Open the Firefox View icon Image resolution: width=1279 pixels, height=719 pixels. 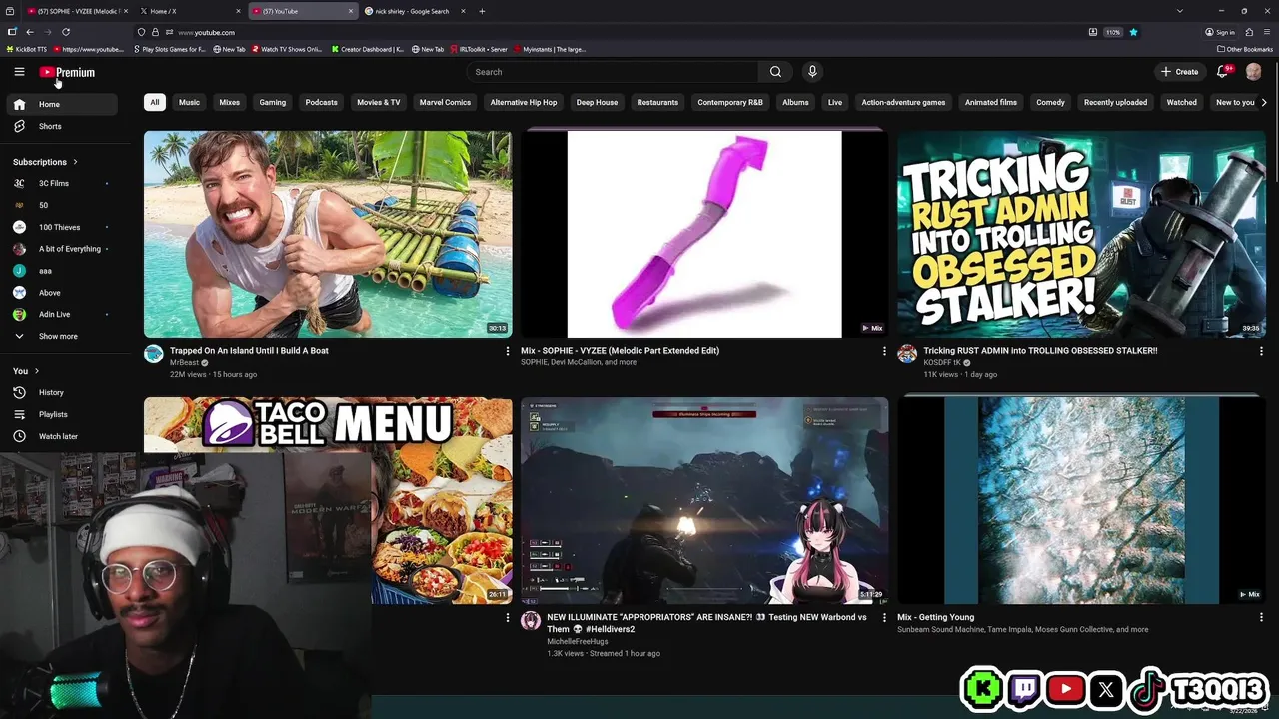(10, 11)
